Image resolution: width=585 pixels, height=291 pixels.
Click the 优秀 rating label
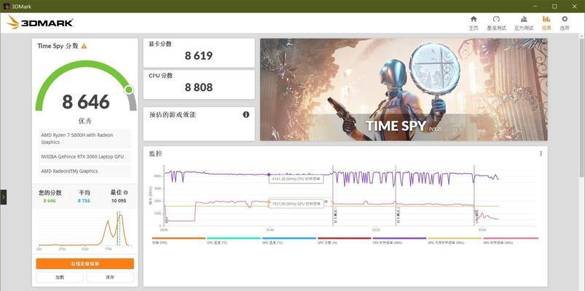click(x=85, y=121)
